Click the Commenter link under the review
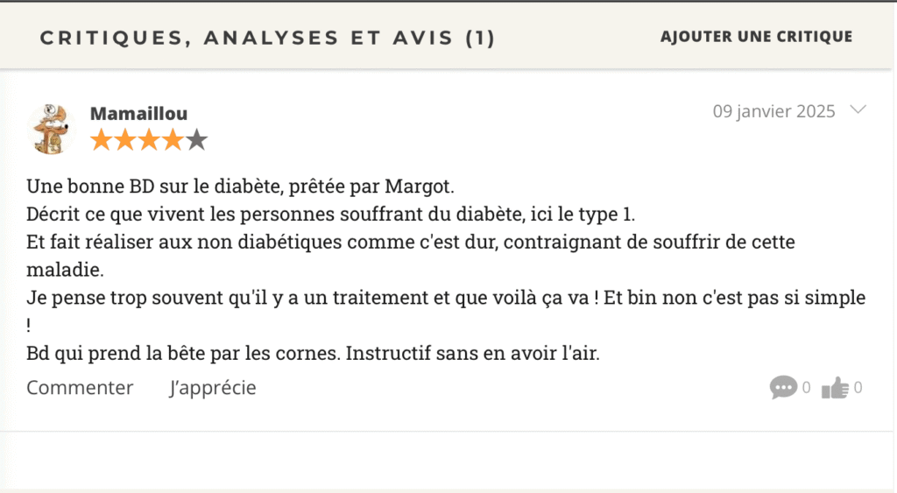Screen dimensions: 897x493 80,387
